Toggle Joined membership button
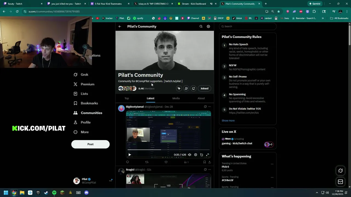 (x=204, y=88)
